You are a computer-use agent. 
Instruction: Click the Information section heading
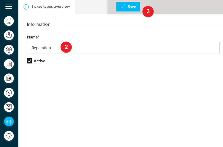coord(39,24)
